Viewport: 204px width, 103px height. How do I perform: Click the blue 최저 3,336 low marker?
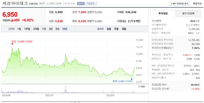tap(132, 79)
